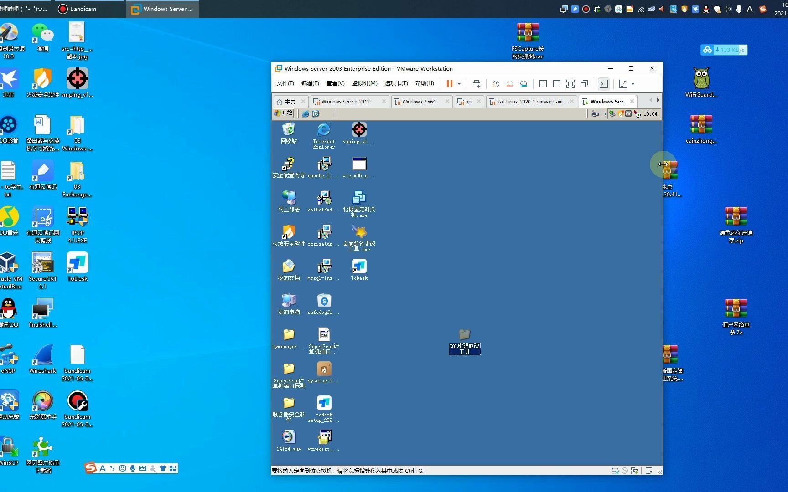Open the 选项卡(T) menu
788x492 pixels.
pyautogui.click(x=396, y=83)
